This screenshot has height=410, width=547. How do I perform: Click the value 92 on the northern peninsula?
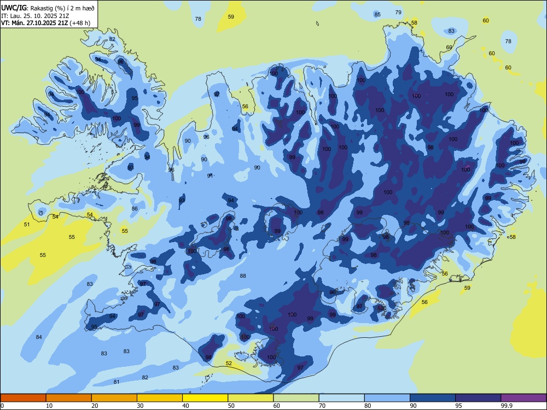[x=217, y=95]
